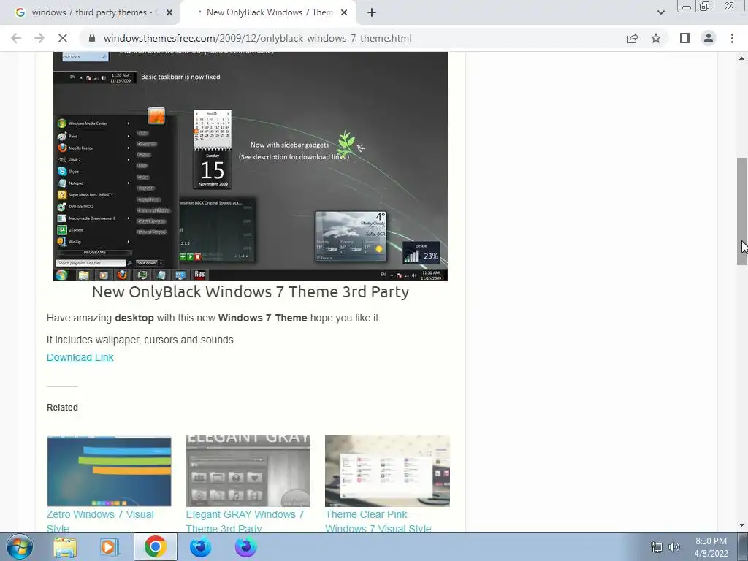Click the network tray icon
Screen dimensions: 748x561
coord(657,547)
